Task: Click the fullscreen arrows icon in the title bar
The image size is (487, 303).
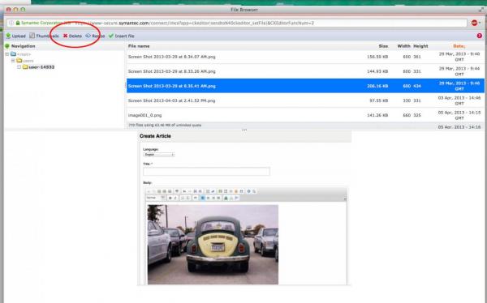Action: tap(481, 10)
